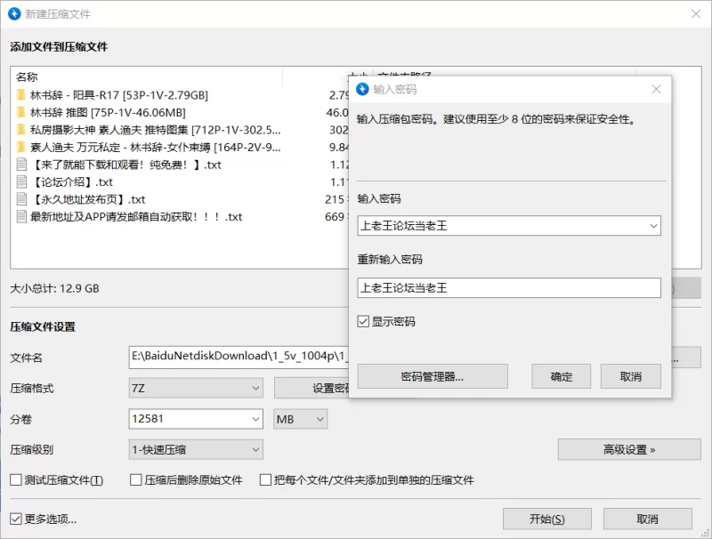Click 取消 in the password dialog
The width and height of the screenshot is (712, 539).
(631, 376)
